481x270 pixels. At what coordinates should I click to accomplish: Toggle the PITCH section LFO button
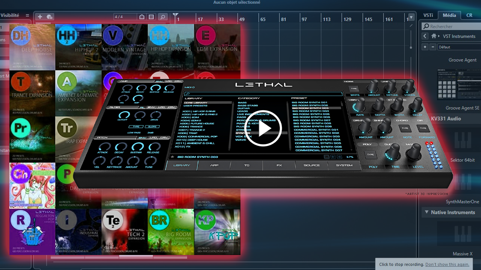(x=153, y=138)
